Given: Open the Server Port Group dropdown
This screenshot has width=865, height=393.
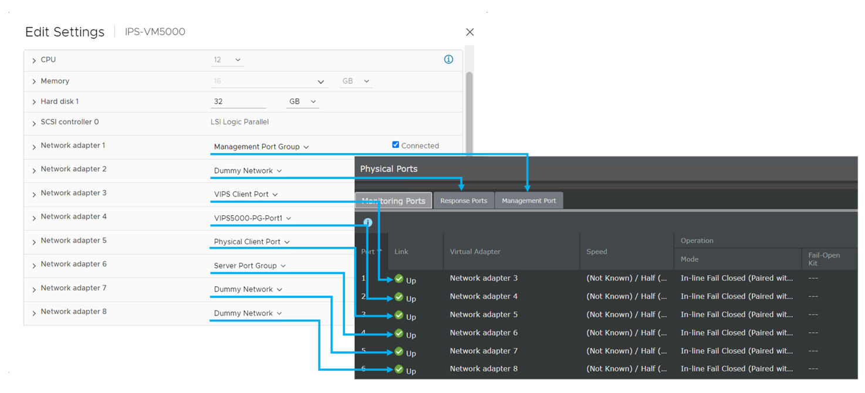Looking at the screenshot, I should coord(249,266).
